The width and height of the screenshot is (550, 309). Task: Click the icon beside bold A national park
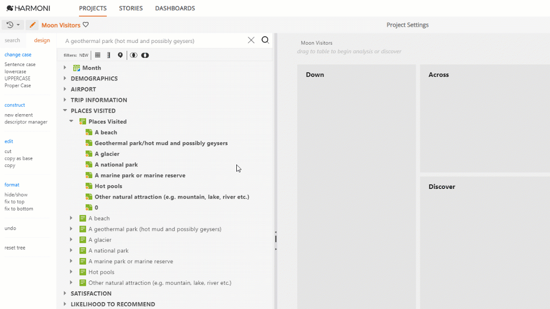click(x=89, y=165)
